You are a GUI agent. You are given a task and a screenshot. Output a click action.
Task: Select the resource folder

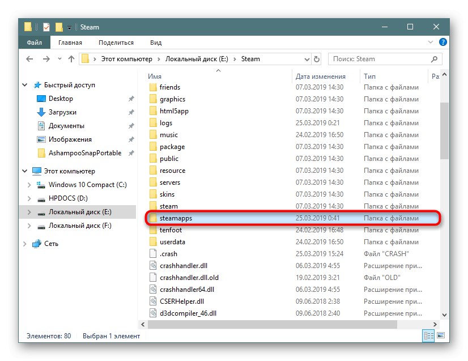tap(172, 171)
